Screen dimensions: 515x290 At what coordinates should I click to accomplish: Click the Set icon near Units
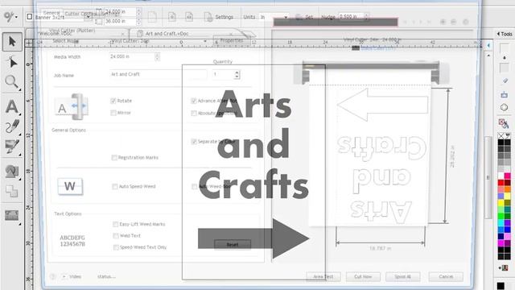(299, 17)
